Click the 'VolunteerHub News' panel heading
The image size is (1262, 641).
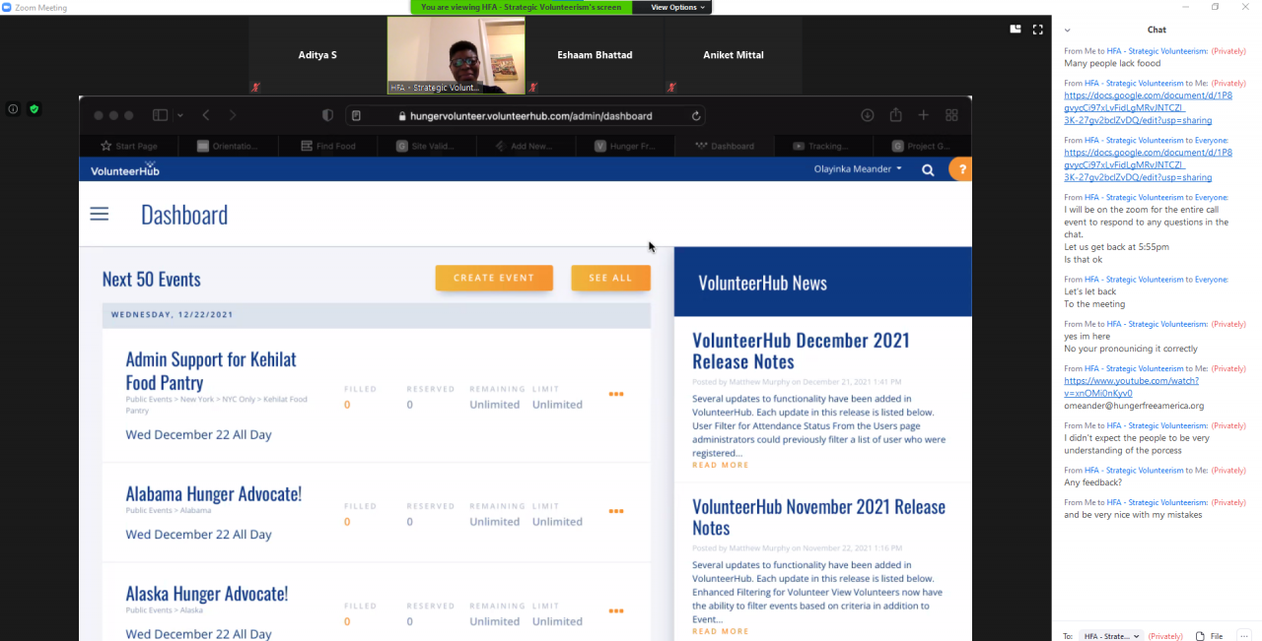coord(762,283)
